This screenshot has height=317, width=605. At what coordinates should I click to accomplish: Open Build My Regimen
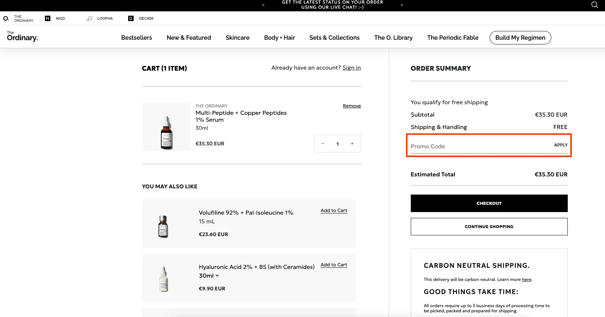point(520,38)
